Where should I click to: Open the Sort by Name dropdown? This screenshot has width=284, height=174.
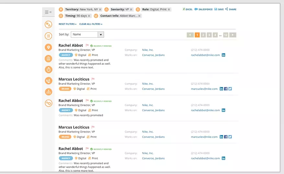click(87, 35)
